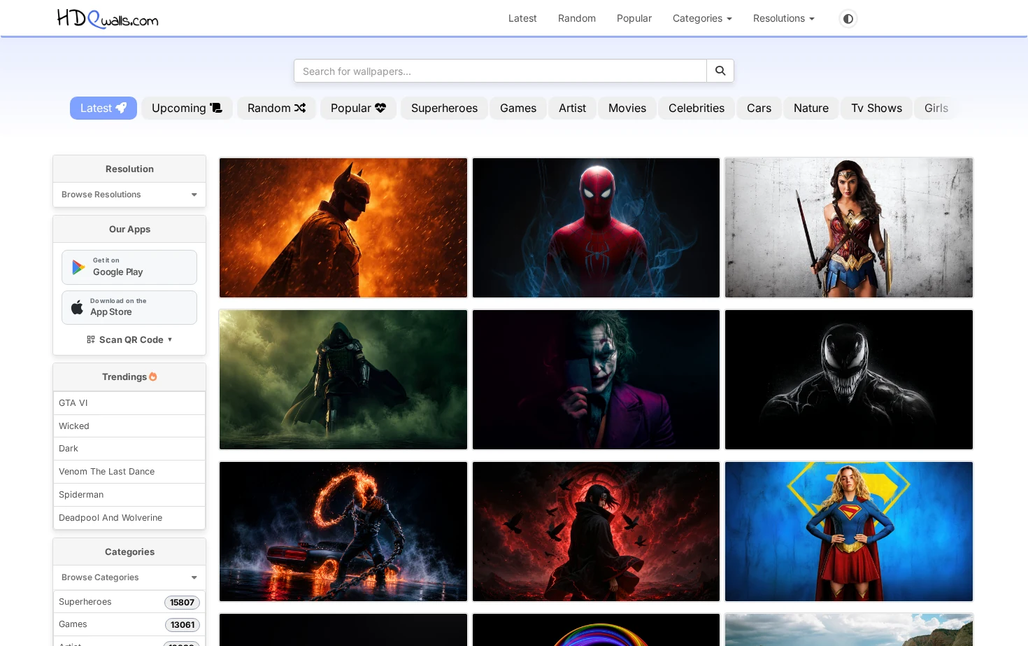Select the Nature category tab
The image size is (1028, 646).
click(811, 108)
